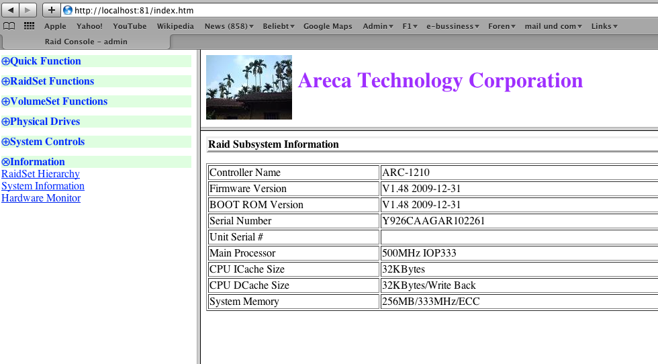
Task: Open the Wikipedia bookmark
Action: [x=175, y=26]
